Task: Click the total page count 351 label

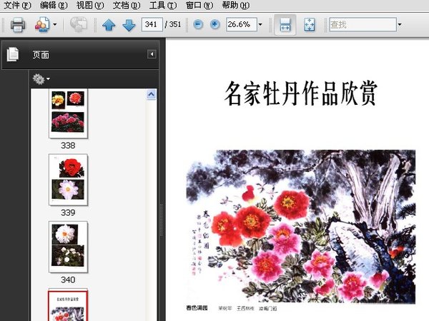Action: click(175, 24)
